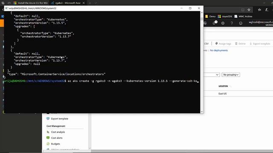
Task: Click the Cost alerts icon
Action: coord(48,138)
